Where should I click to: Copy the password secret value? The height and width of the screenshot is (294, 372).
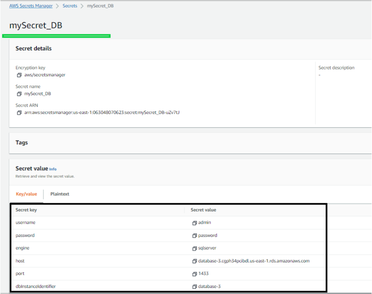(x=193, y=235)
